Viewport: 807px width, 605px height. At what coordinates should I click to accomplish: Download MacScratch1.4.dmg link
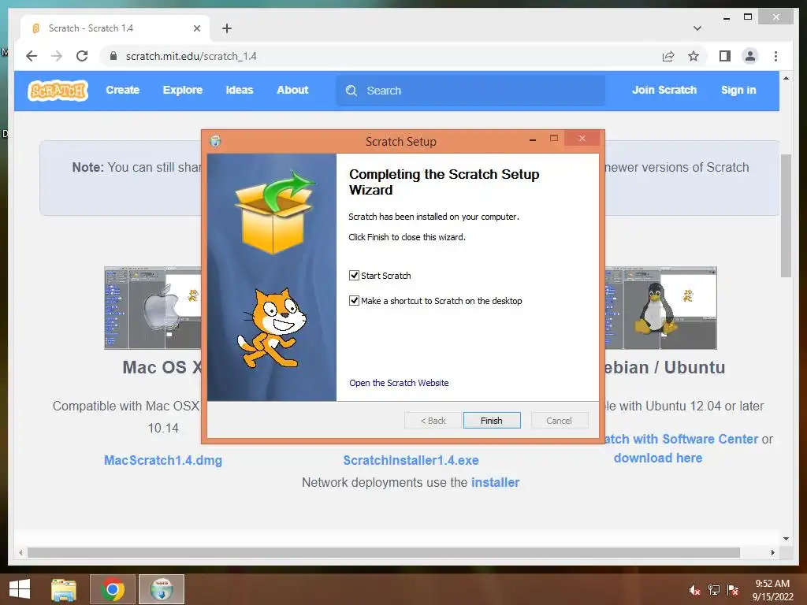point(163,460)
